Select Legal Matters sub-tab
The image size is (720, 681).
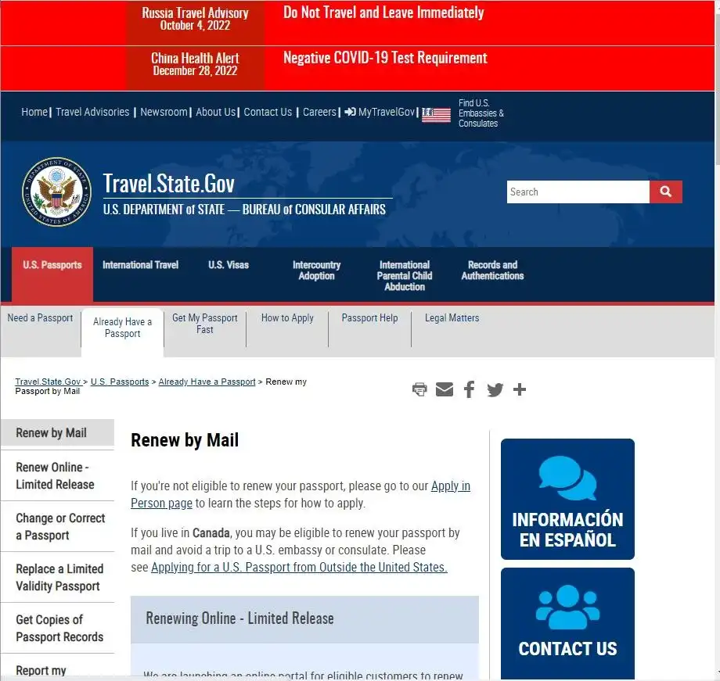point(452,318)
